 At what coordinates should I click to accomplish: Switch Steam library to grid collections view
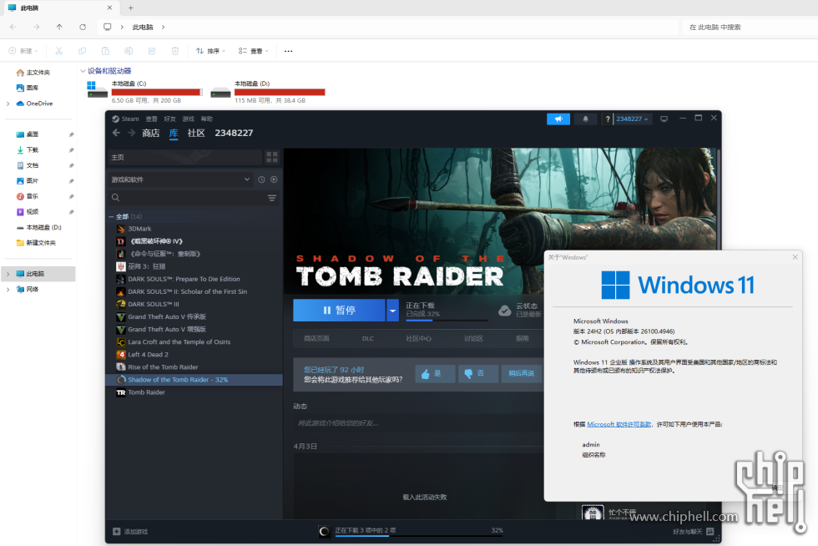pyautogui.click(x=272, y=157)
